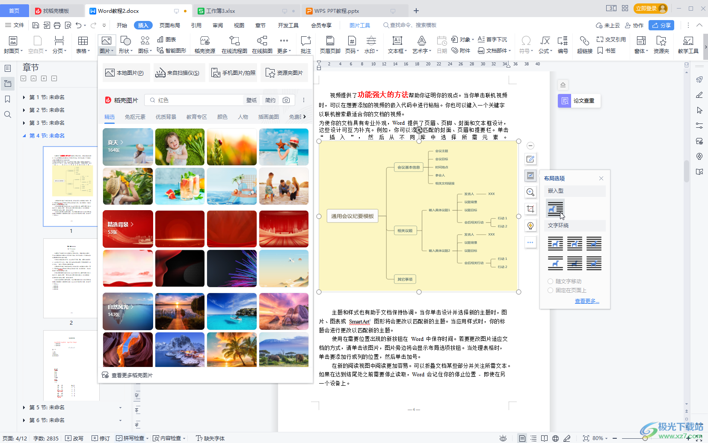Expand 第 3 节 in chapter tree

[24, 123]
